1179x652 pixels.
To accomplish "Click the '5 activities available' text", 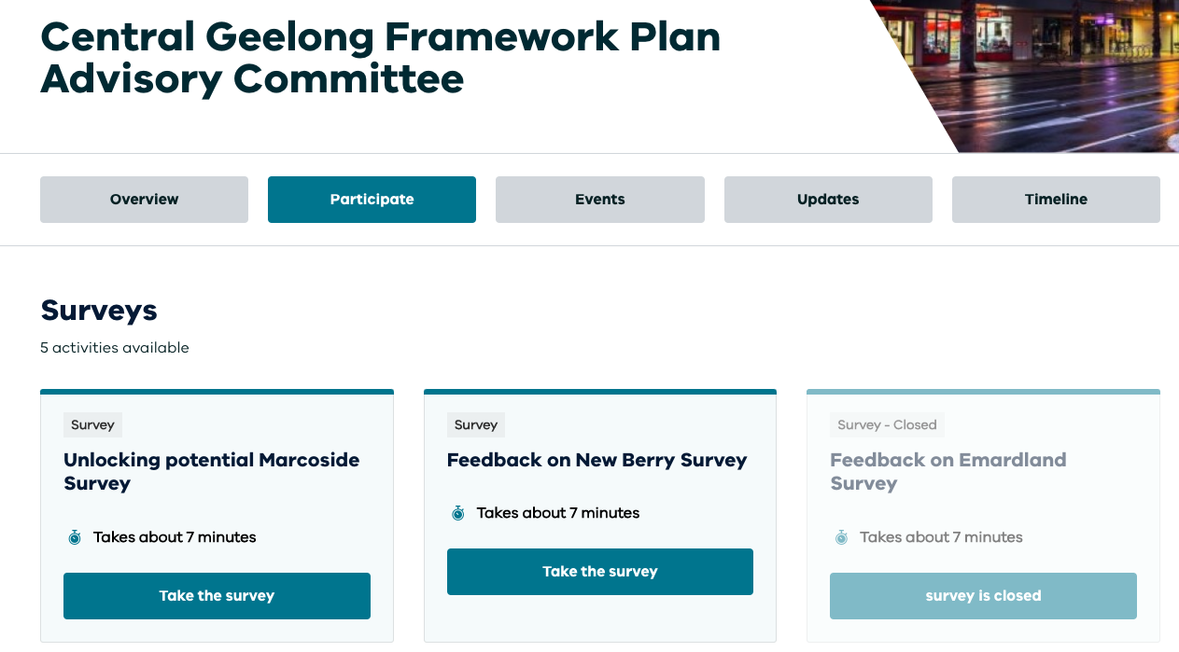I will click(x=115, y=348).
